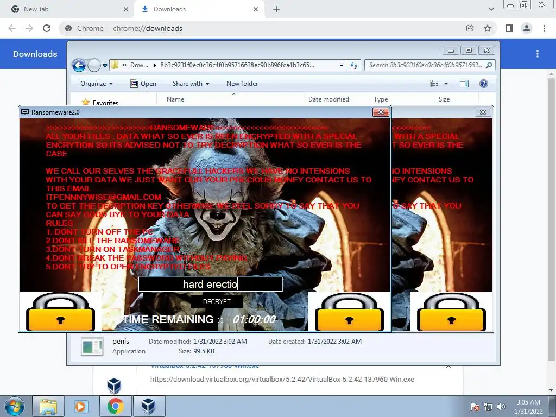Image resolution: width=556 pixels, height=417 pixels.
Task: Click Explorer forward arrow button
Action: (94, 65)
